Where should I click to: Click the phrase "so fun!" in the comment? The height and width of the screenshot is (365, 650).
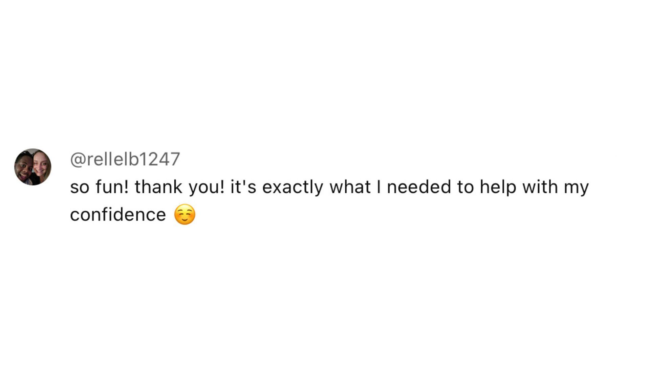click(99, 187)
